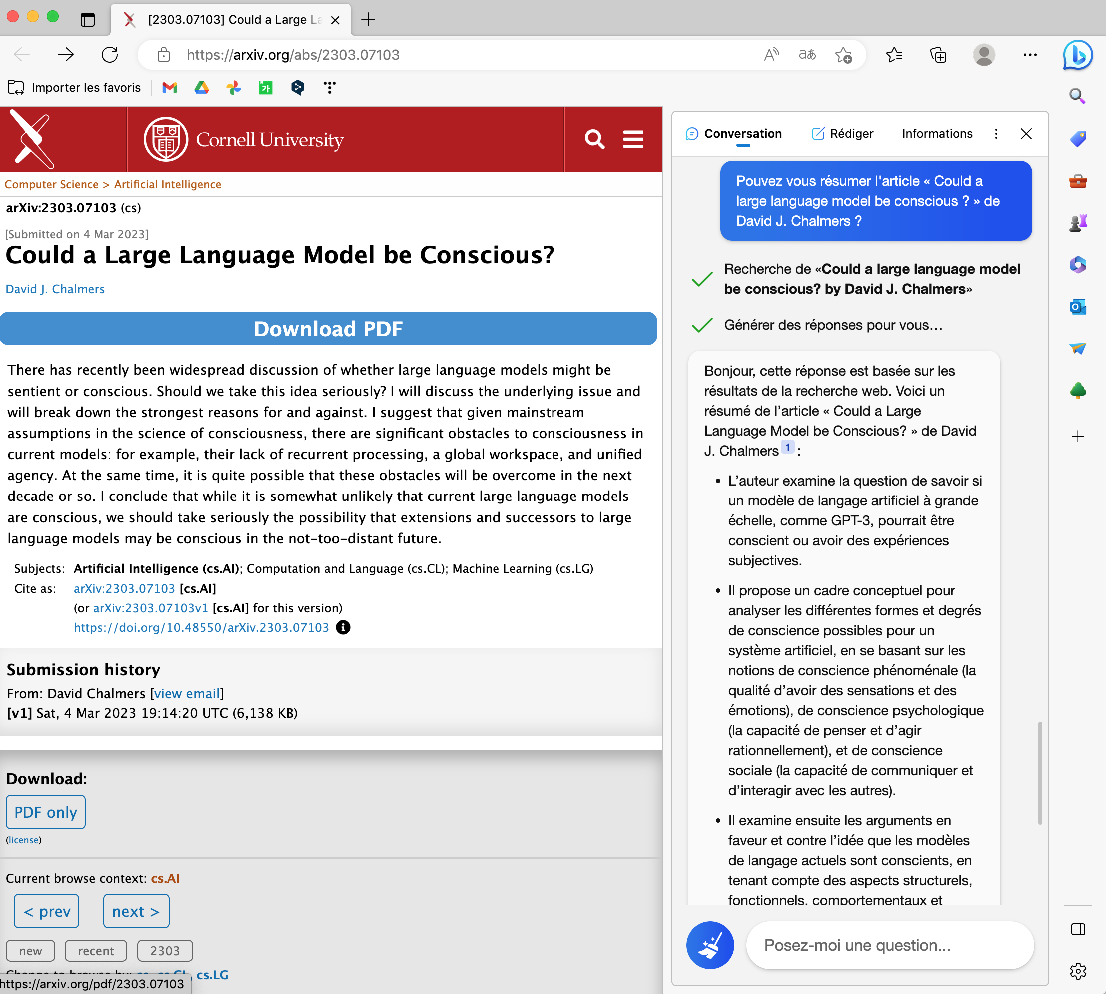Click the new browse button
1106x994 pixels.
[30, 951]
